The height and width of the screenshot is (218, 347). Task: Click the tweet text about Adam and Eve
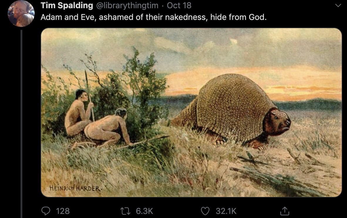click(x=154, y=17)
